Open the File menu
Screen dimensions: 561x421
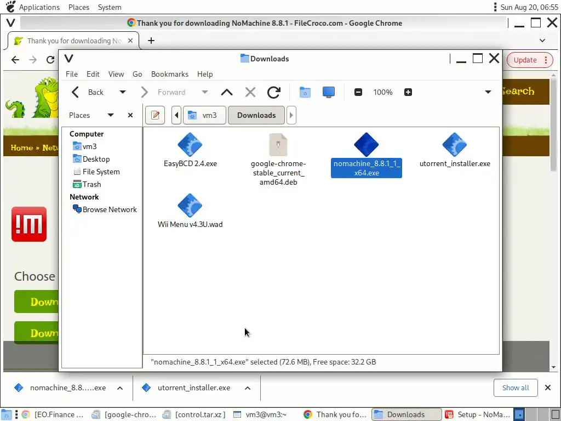pos(72,74)
